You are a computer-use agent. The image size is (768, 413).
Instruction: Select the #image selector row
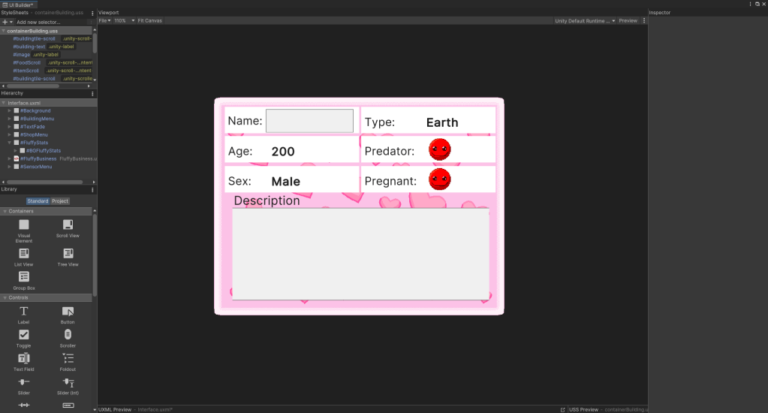pyautogui.click(x=47, y=54)
